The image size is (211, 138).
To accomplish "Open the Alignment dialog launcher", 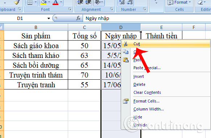I will pyautogui.click(x=112, y=9).
